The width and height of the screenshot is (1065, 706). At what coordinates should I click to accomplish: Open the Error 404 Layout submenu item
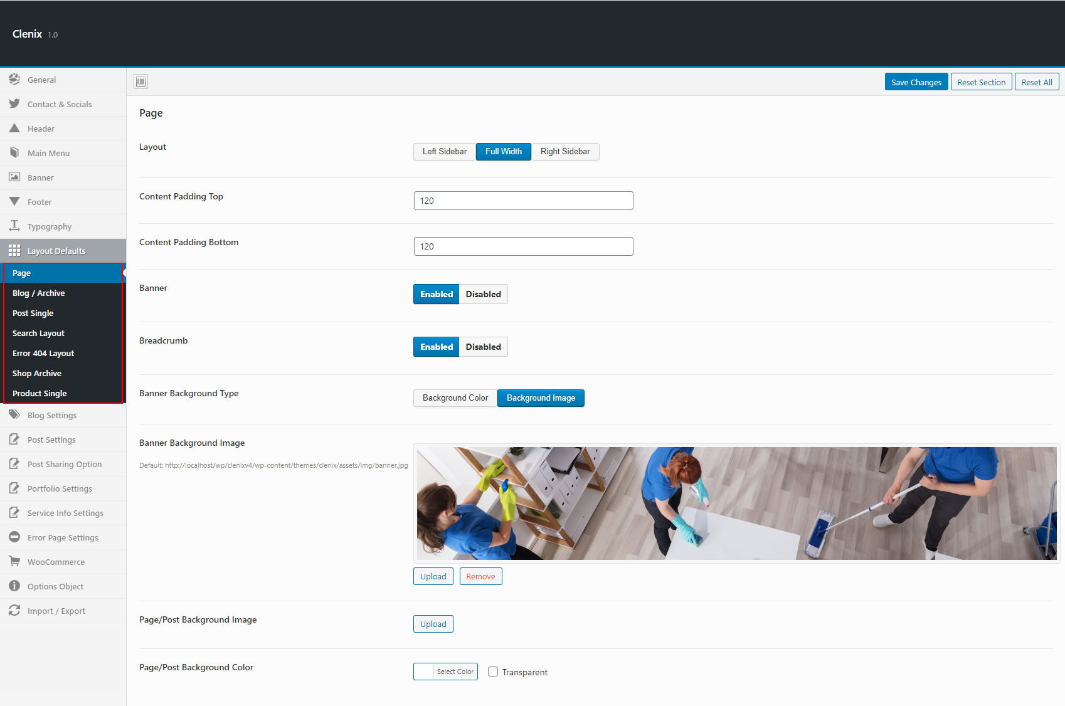63,354
